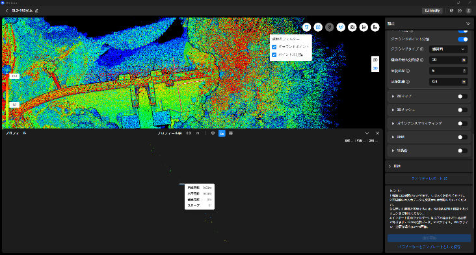Viewport: 476px width, 255px height.
Task: Click the upper elevation legend label
Action: [14, 77]
